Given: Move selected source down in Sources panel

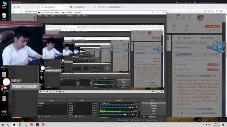Looking at the screenshot, I should pyautogui.click(x=83, y=116).
